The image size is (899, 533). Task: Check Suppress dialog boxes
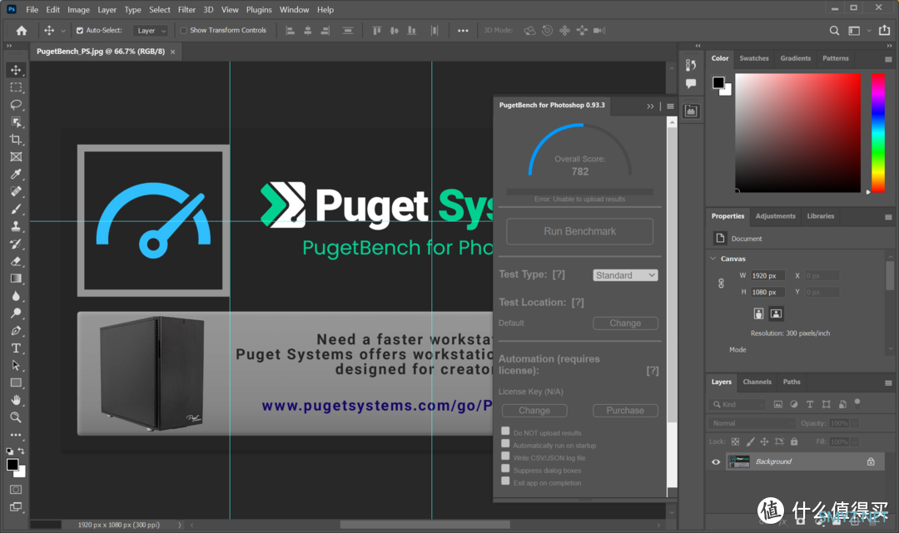[505, 468]
